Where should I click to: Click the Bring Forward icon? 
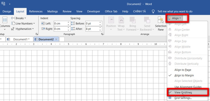tap(133, 20)
